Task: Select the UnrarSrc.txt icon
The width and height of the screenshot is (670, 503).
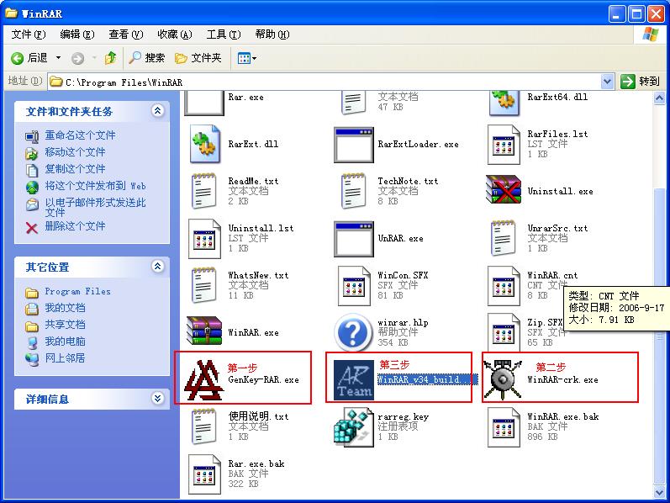Action: pos(503,238)
